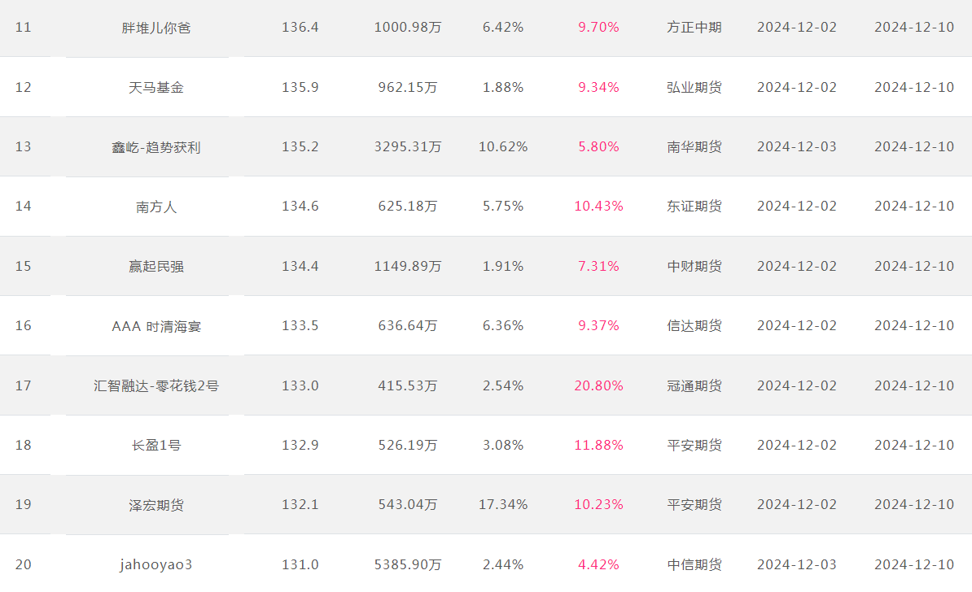Image resolution: width=972 pixels, height=592 pixels.
Task: Click the 20.80% return value
Action: point(599,385)
